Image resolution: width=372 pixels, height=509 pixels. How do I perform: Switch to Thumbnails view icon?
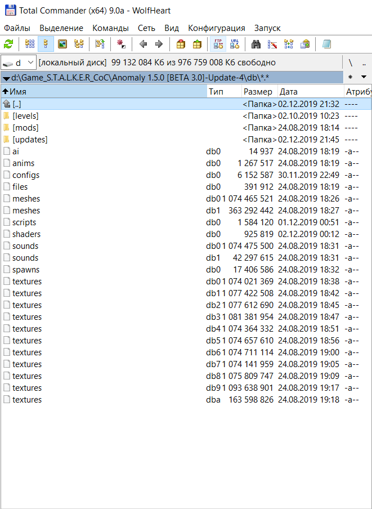pos(62,44)
